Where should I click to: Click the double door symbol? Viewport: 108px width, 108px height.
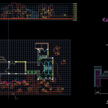coord(12,63)
